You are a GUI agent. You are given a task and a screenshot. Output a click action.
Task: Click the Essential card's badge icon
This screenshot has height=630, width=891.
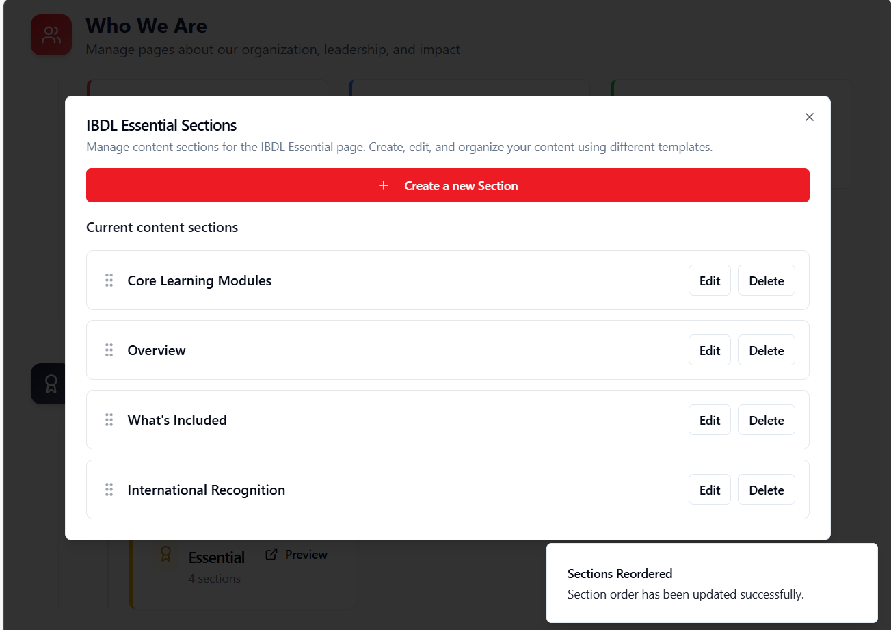[x=165, y=553]
